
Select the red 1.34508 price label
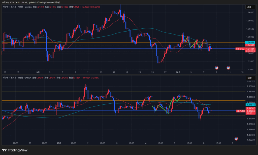(x=250, y=45)
